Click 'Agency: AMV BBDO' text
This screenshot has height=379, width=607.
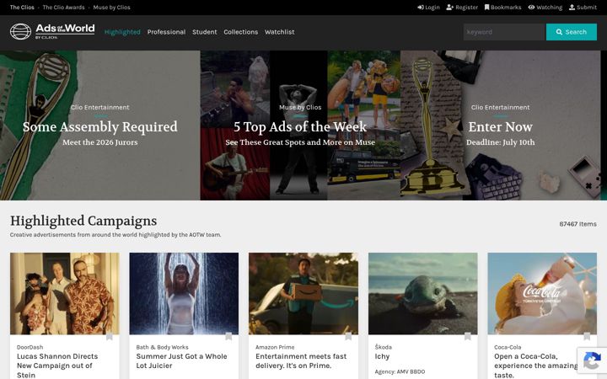tap(400, 371)
